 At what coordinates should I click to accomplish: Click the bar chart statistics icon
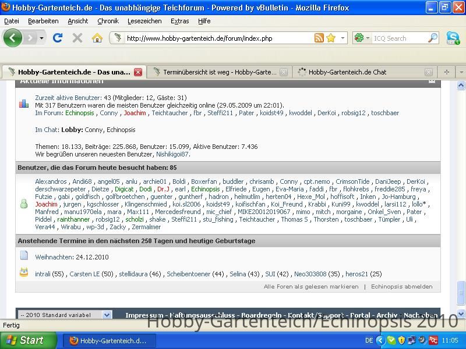click(x=24, y=104)
